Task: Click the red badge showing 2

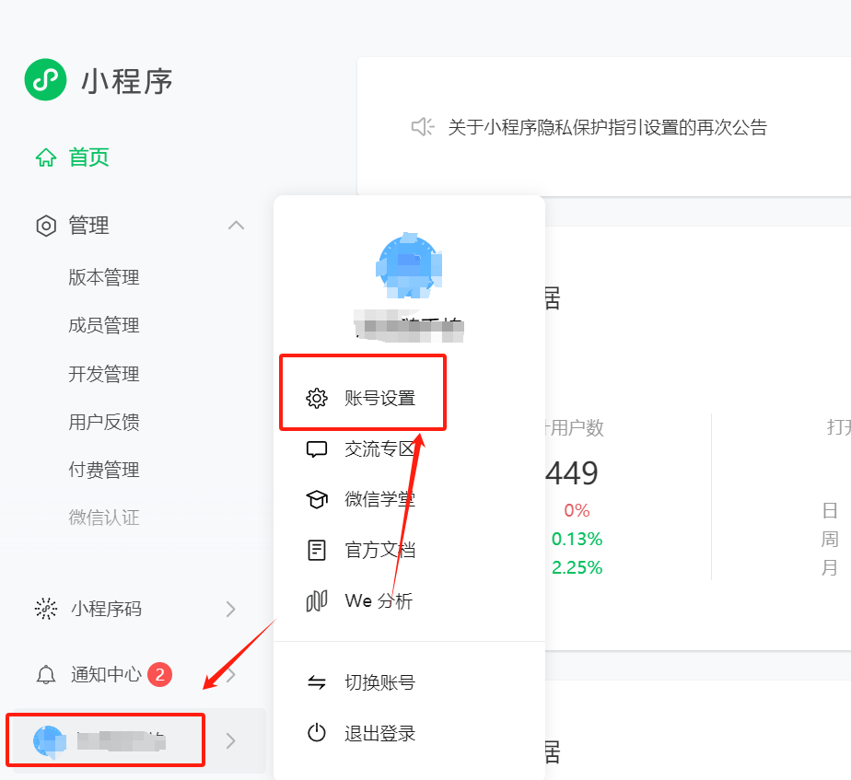Action: click(x=160, y=675)
